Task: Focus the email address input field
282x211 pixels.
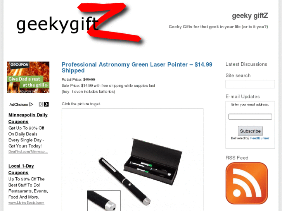Action: [250, 117]
